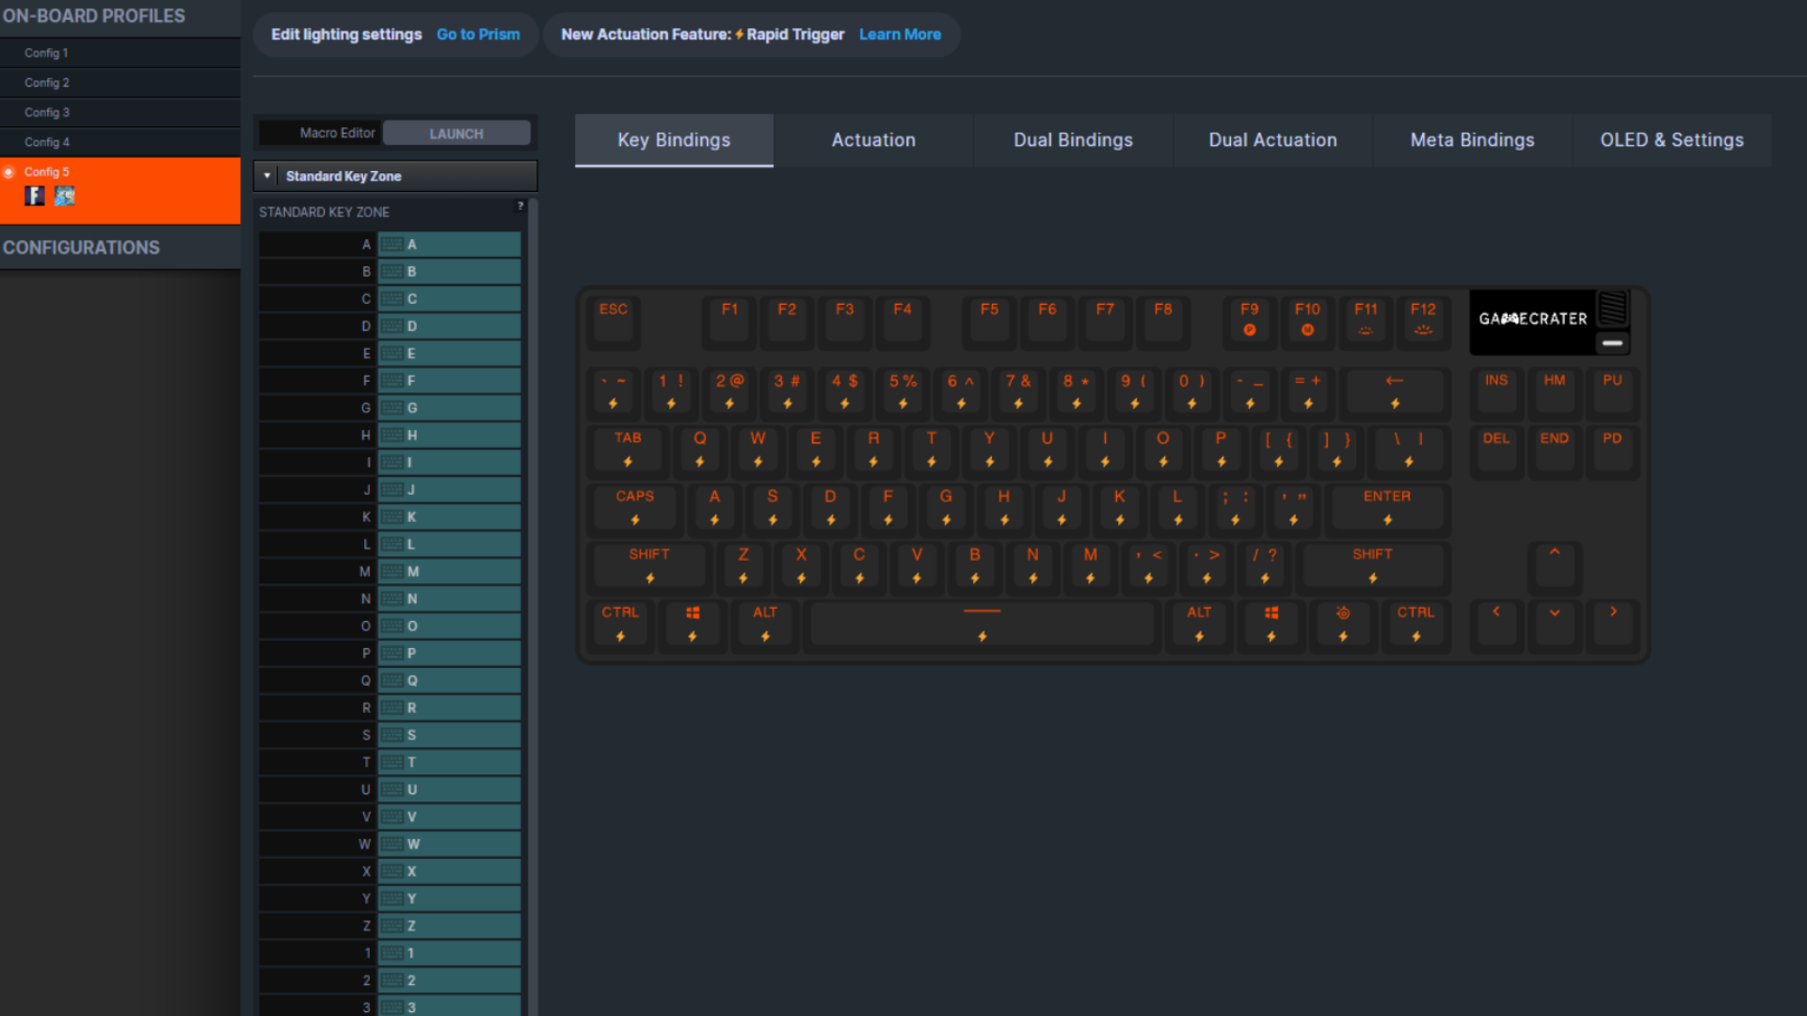Click the Go to Prism link
The width and height of the screenshot is (1807, 1016).
[x=478, y=34]
